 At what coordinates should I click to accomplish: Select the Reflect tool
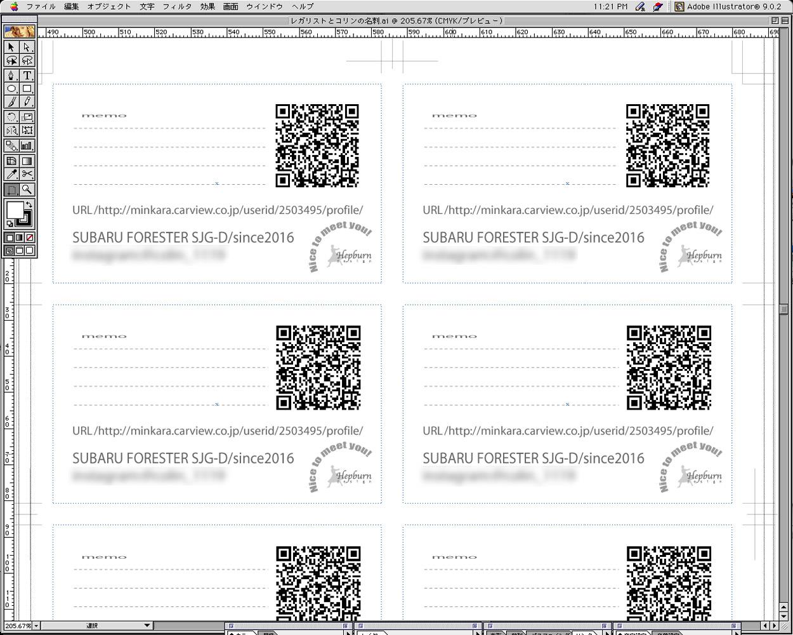(11, 130)
